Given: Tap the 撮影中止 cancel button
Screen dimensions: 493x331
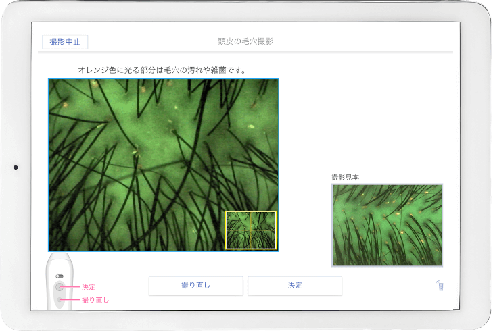Looking at the screenshot, I should (x=65, y=42).
